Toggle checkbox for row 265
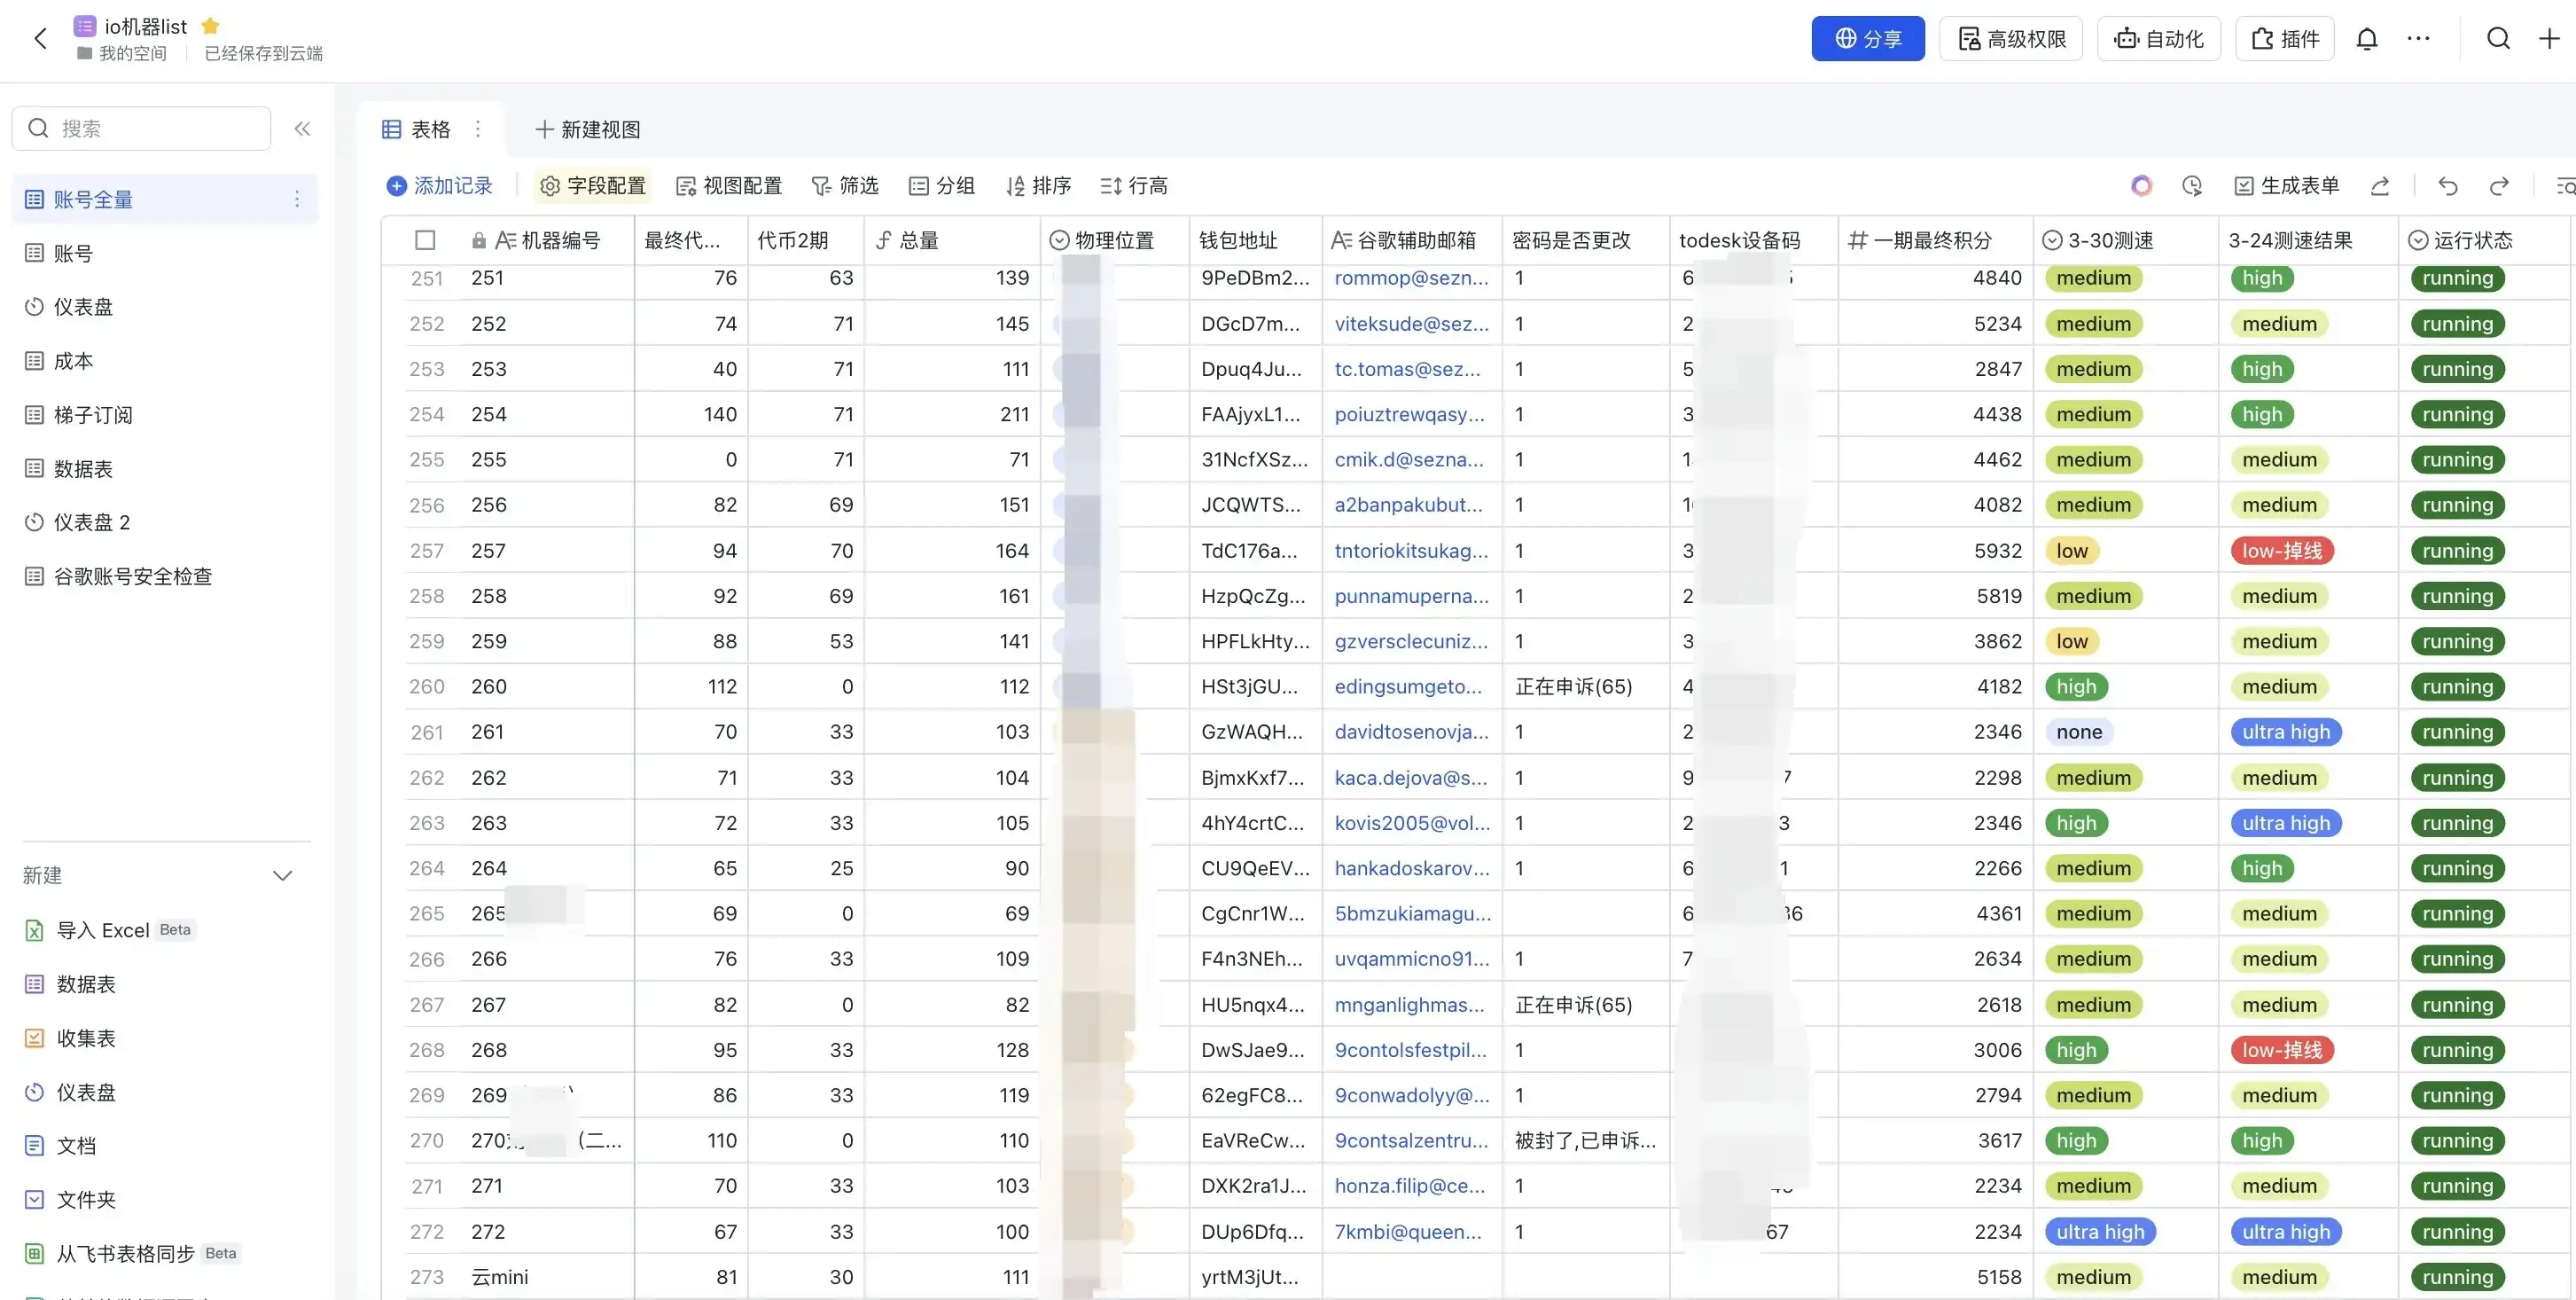2576x1300 pixels. (427, 912)
